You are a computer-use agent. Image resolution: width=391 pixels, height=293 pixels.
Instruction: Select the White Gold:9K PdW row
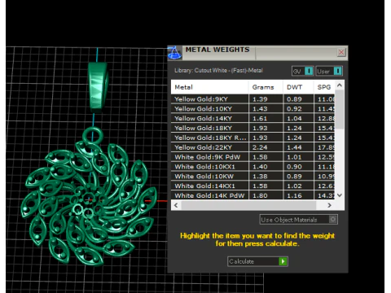(x=253, y=157)
